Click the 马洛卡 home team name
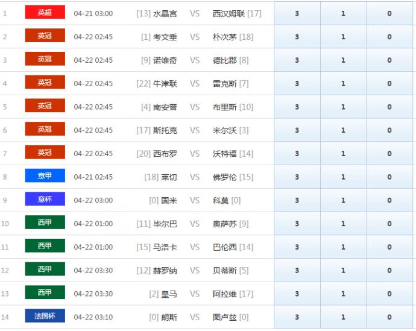 [165, 247]
